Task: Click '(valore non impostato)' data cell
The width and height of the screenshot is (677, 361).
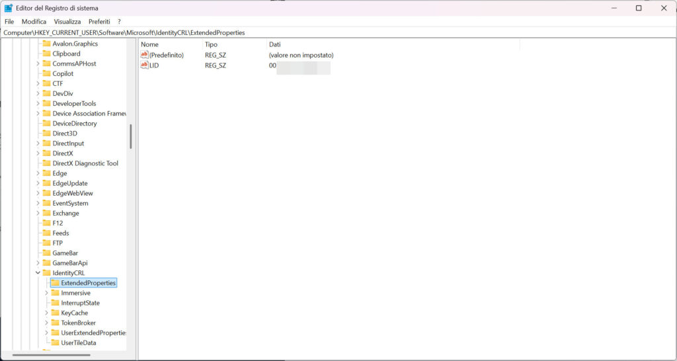Action: pyautogui.click(x=301, y=56)
